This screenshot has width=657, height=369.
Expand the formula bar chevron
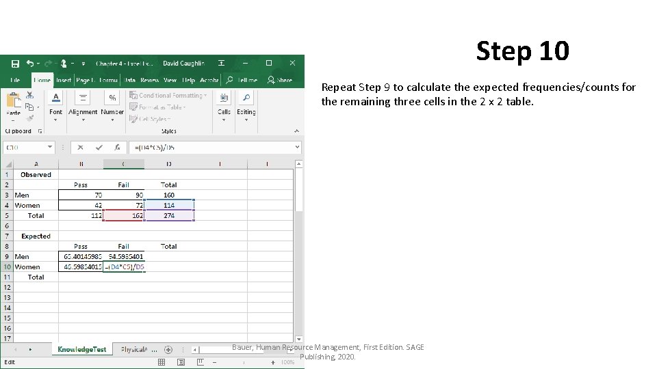(x=297, y=147)
